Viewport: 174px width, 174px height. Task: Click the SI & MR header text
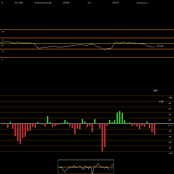click(18, 3)
